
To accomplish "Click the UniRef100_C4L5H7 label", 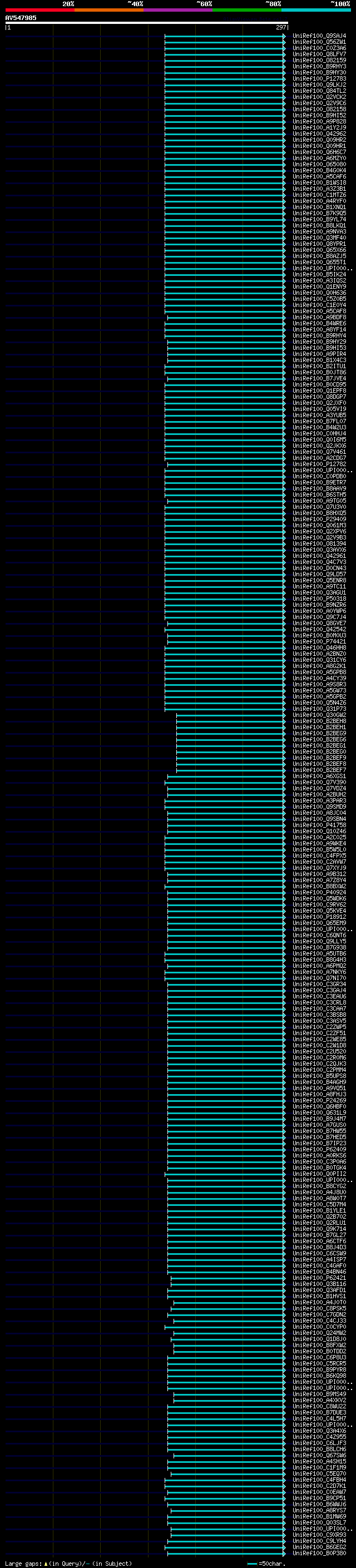I will [319, 1418].
